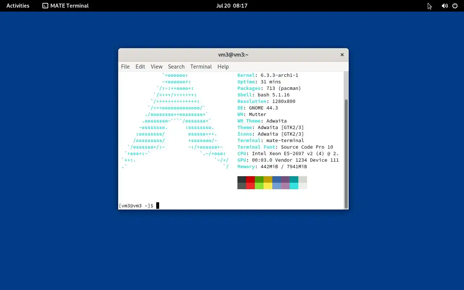
Task: Click the 'CPU: Intel Xeon E5-2697' line
Action: point(288,154)
